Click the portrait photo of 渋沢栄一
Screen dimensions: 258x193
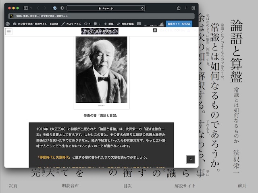click(101, 70)
